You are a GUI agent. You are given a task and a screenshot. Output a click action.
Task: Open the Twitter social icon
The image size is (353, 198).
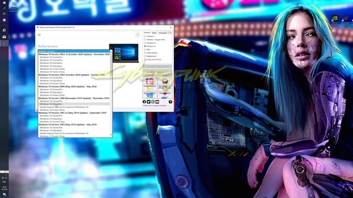pos(148,102)
